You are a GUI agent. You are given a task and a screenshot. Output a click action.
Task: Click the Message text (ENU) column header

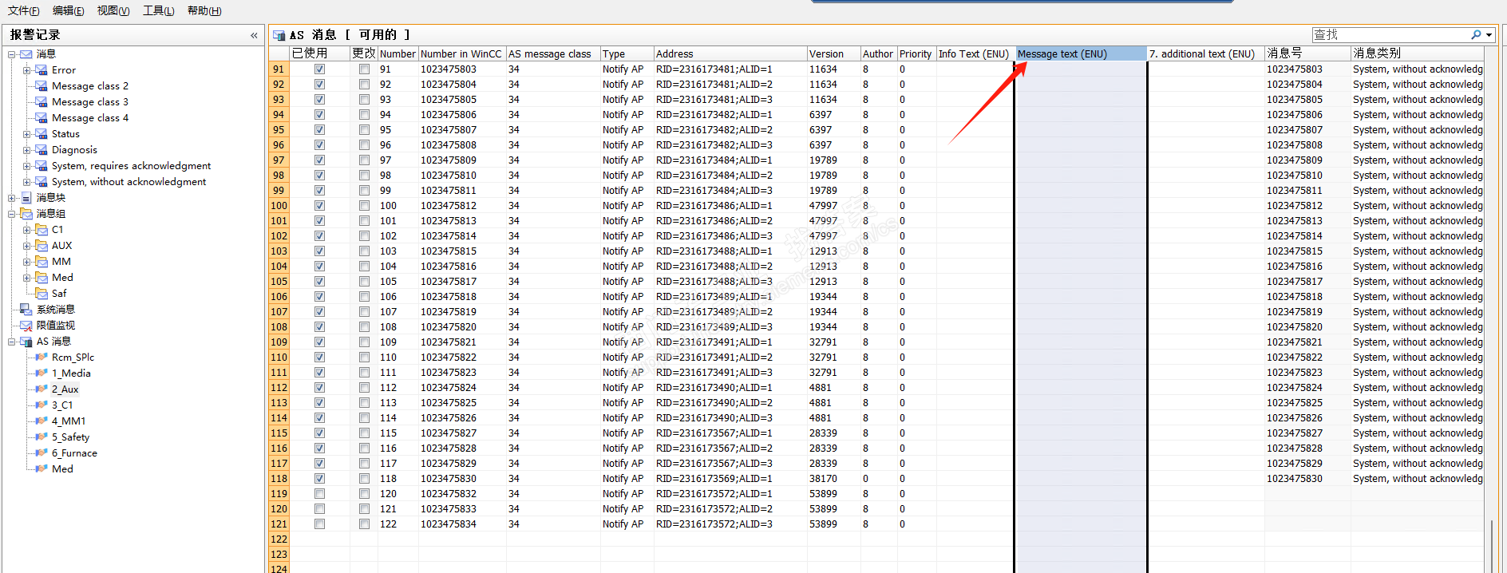point(1080,53)
